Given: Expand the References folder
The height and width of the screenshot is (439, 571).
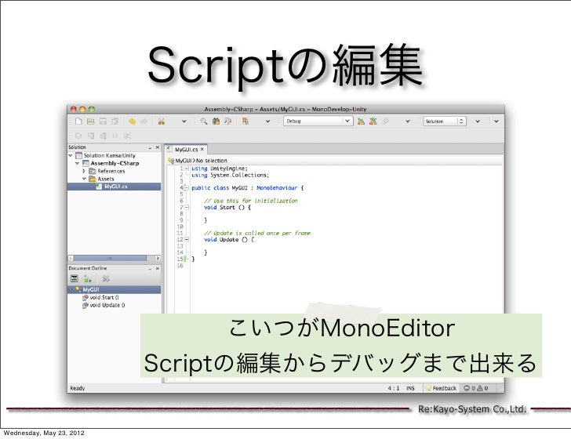Looking at the screenshot, I should click(84, 171).
